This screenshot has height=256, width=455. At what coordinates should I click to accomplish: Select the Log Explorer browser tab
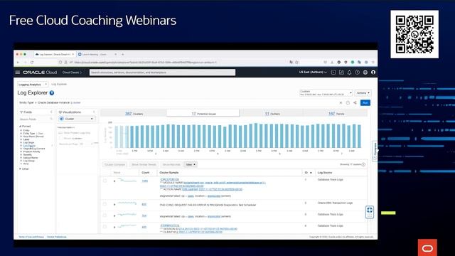[55, 54]
